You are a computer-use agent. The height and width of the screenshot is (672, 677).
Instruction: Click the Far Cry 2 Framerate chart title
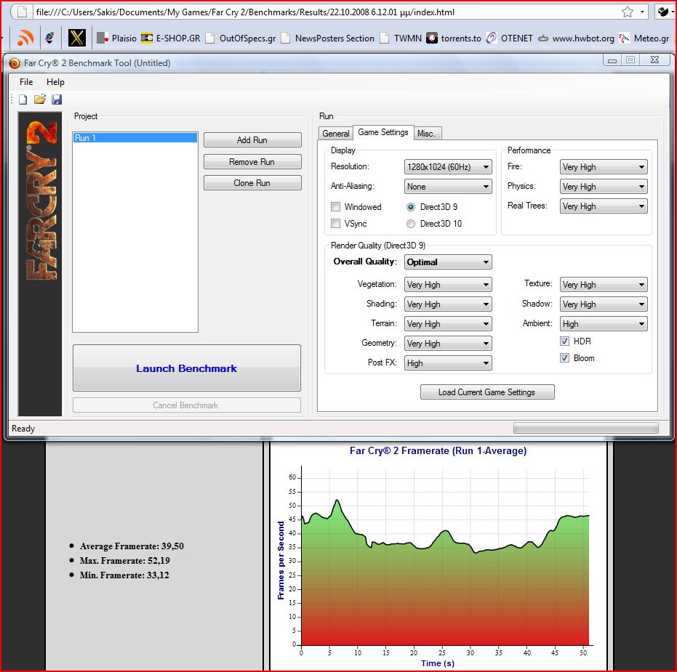tap(438, 450)
